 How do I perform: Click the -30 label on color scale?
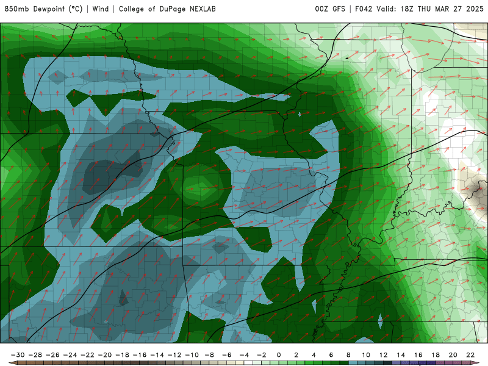18,355
